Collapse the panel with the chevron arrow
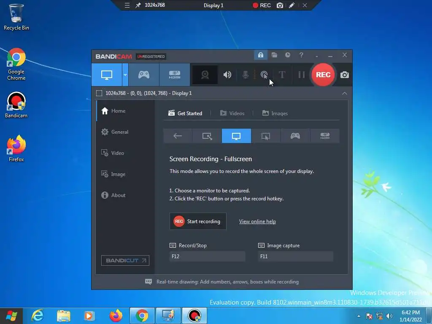The height and width of the screenshot is (324, 432). [x=345, y=93]
